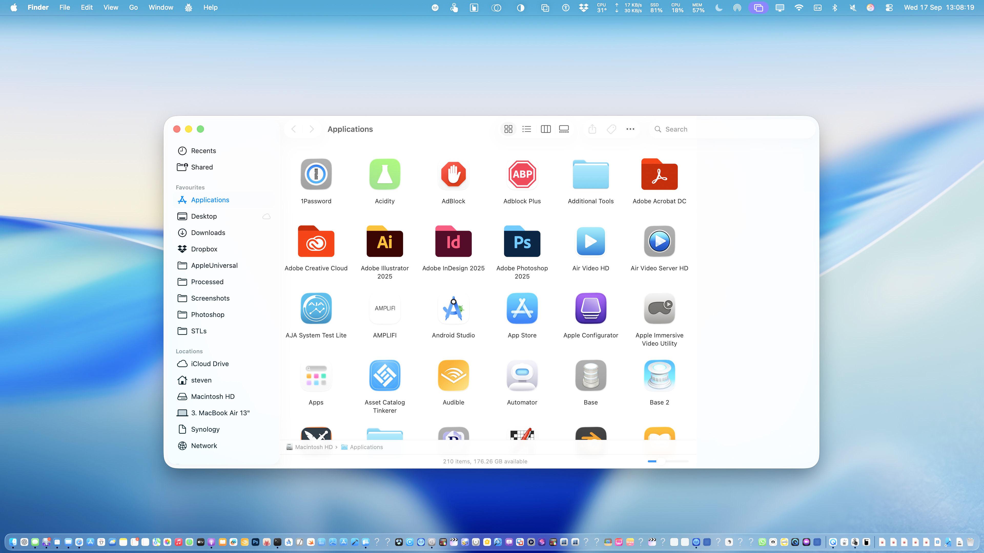Switch Finder to gallery view
The width and height of the screenshot is (984, 553).
tap(564, 129)
